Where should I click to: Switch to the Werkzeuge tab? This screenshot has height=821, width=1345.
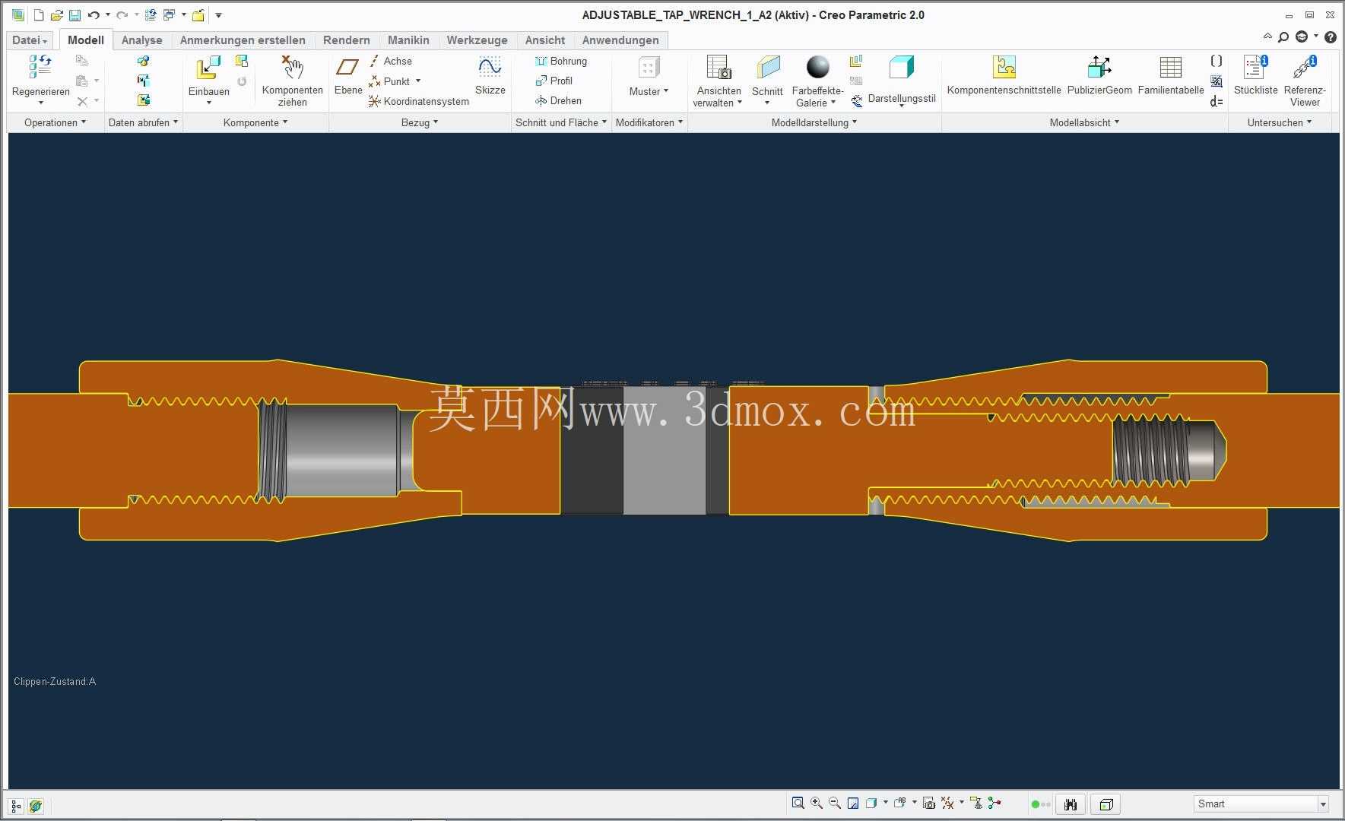[x=477, y=40]
